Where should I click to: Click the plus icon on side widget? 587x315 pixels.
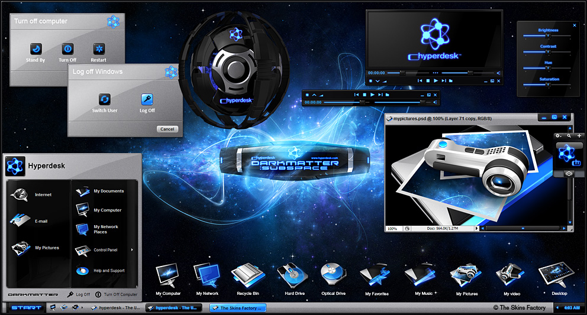pyautogui.click(x=579, y=136)
